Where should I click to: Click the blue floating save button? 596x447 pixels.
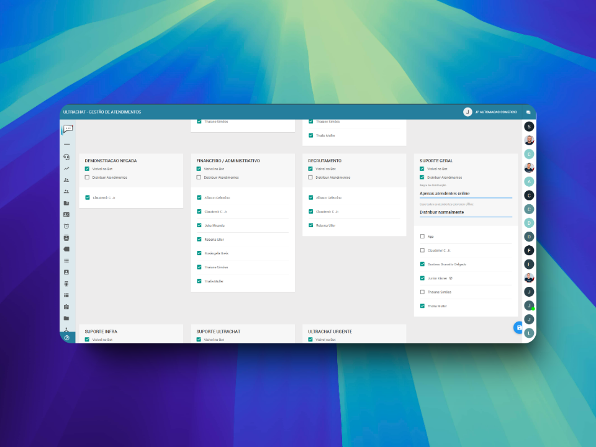519,327
